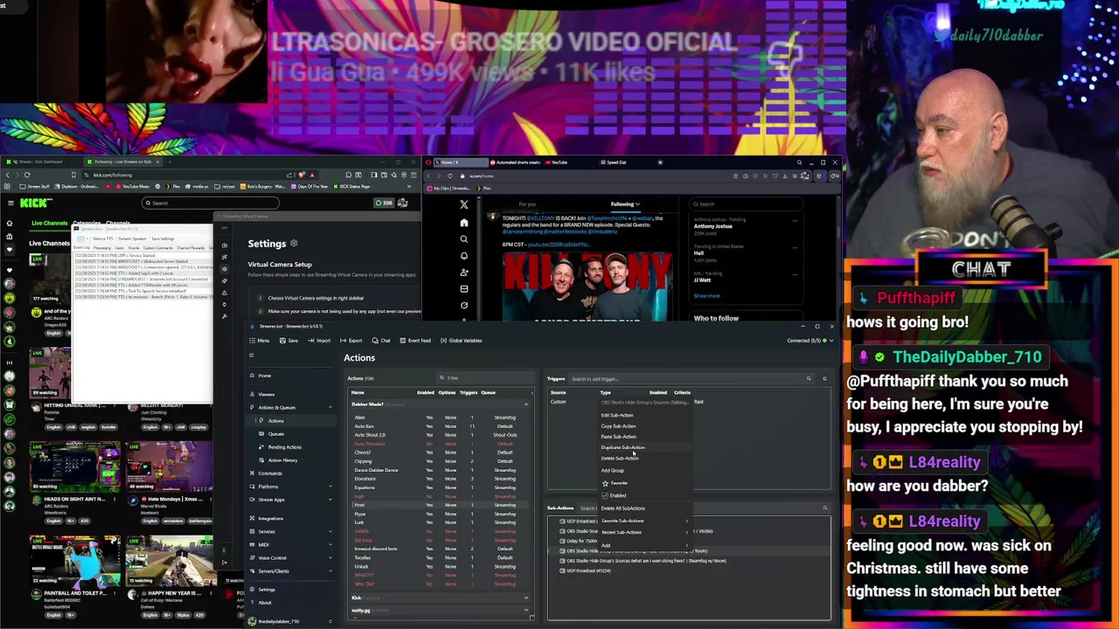The width and height of the screenshot is (1119, 629).
Task: Open X Home icon in sidebar
Action: pos(464,222)
